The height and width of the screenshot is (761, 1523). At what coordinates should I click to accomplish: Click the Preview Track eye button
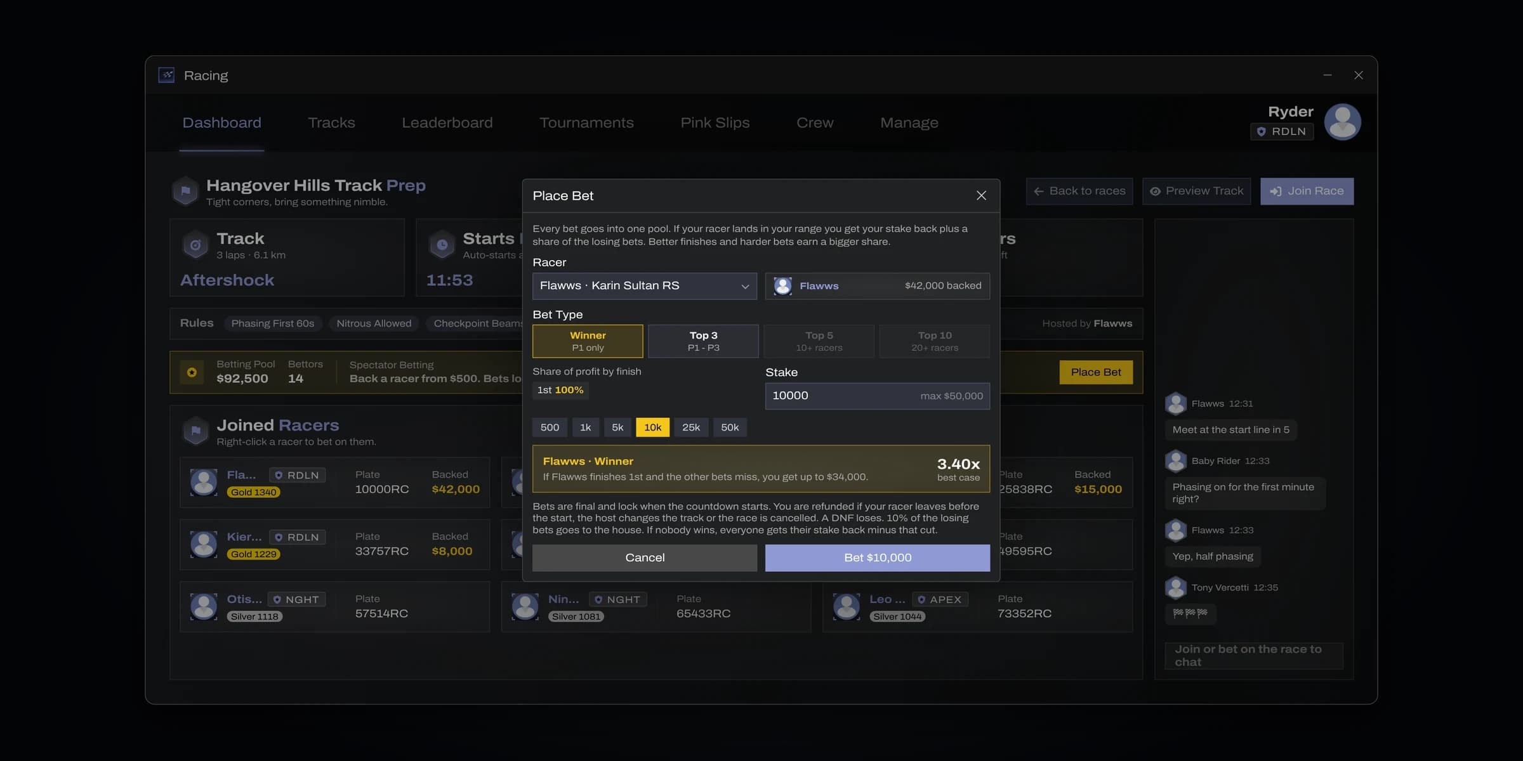click(x=1196, y=191)
